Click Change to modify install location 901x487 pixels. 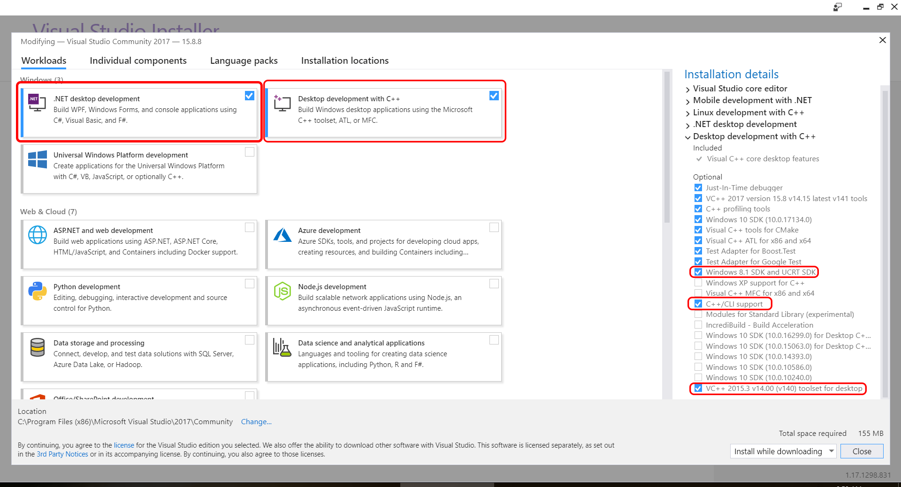tap(256, 421)
